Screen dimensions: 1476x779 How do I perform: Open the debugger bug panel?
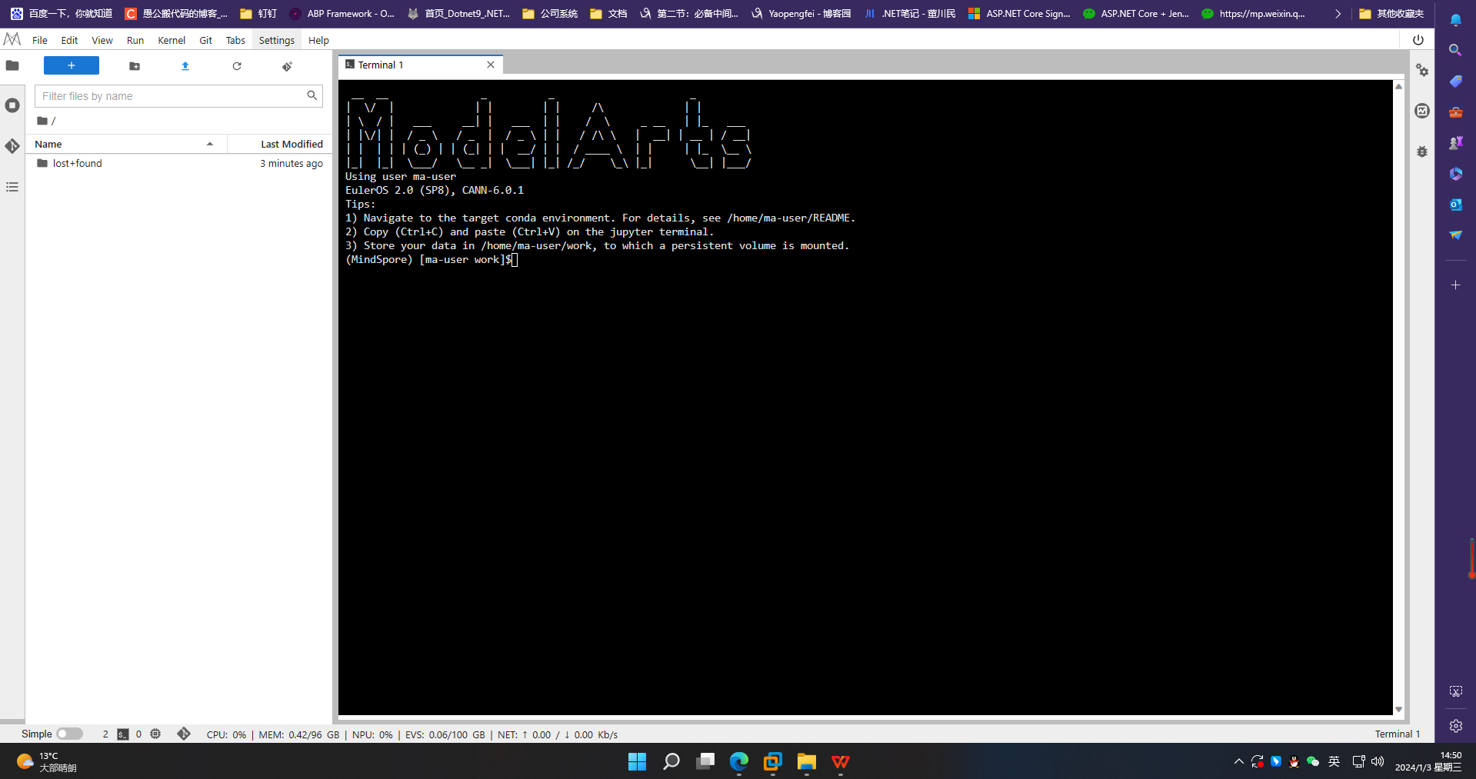1422,151
